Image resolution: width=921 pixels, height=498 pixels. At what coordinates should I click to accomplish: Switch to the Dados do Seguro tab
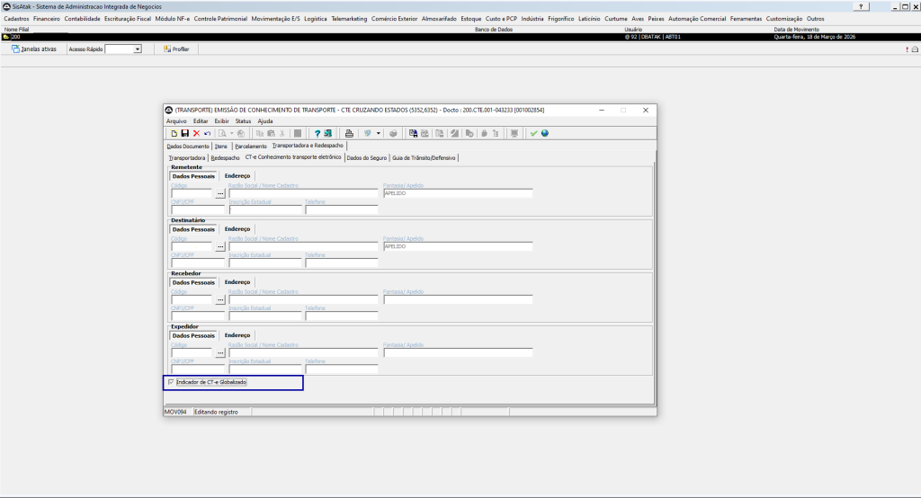[366, 157]
